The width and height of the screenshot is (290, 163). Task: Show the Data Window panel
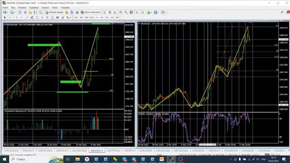point(25,12)
